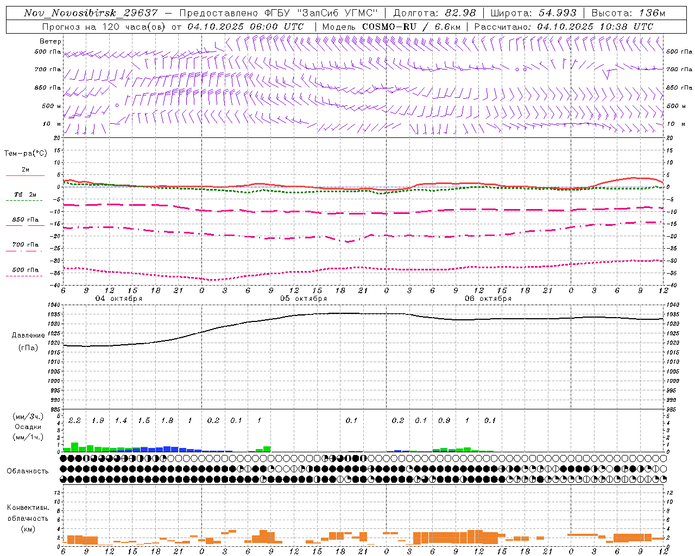Click the 'Прогноз на 120 часа(ов)' forecast text
The height and width of the screenshot is (556, 695).
[104, 27]
